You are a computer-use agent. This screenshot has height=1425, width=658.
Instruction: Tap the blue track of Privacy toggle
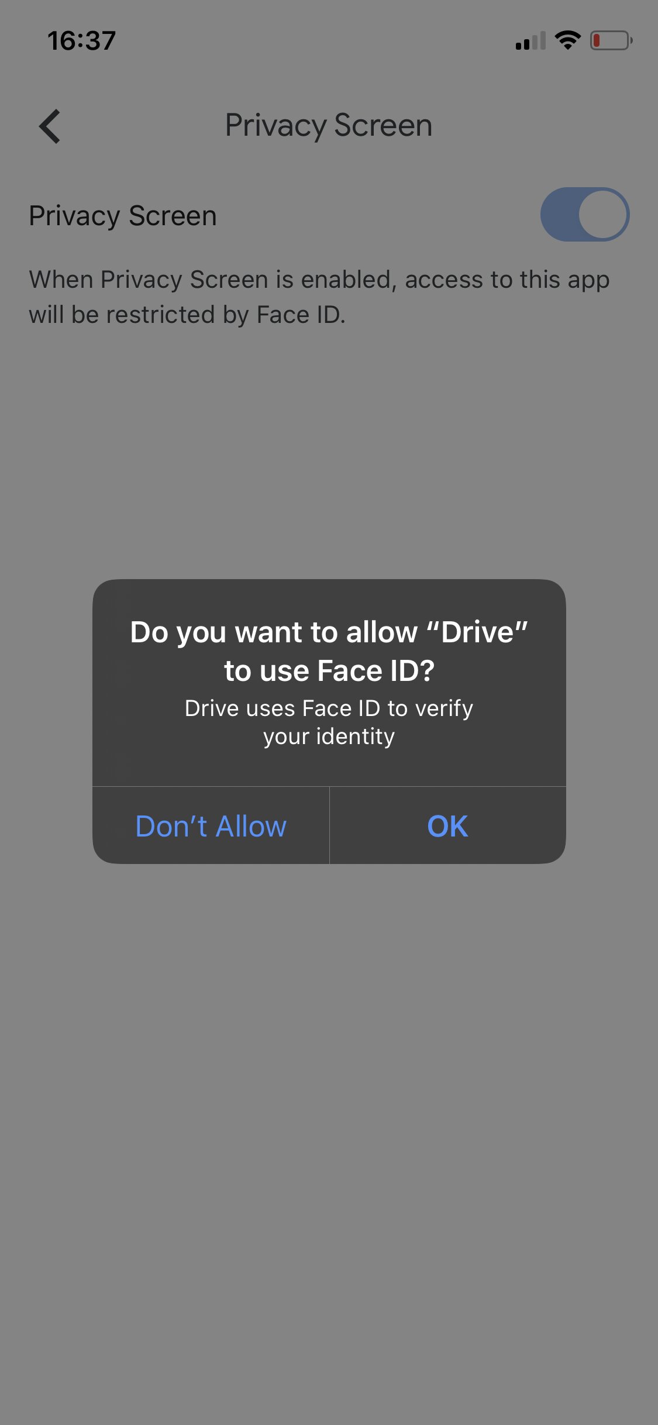(559, 214)
